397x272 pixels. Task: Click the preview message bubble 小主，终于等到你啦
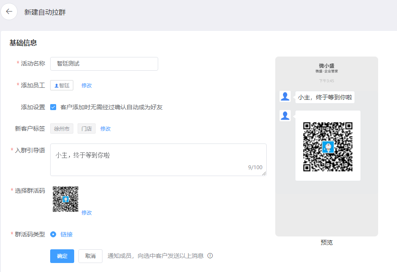point(325,97)
